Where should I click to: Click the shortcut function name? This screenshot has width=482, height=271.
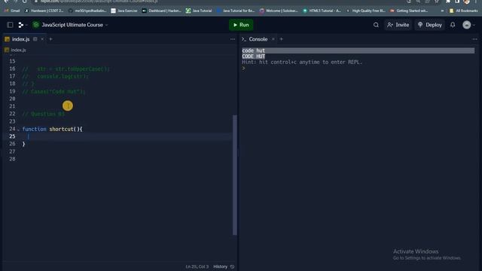coord(61,129)
